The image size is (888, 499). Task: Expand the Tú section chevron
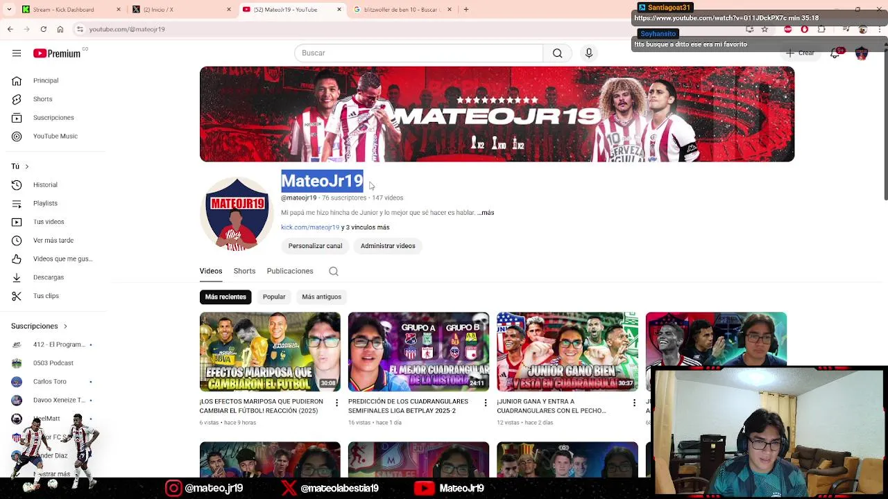[26, 166]
